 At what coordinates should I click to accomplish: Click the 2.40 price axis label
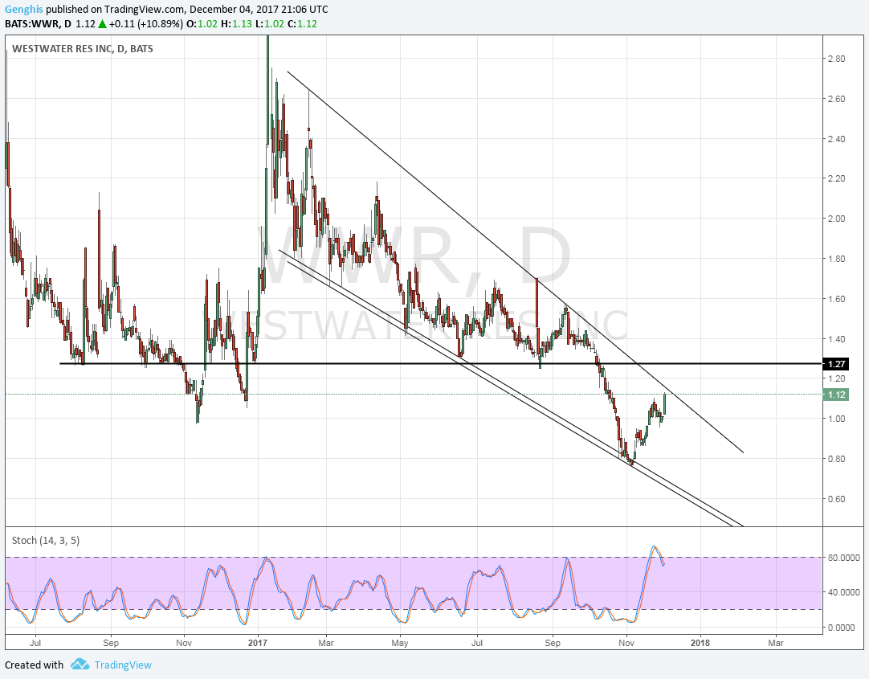pos(836,138)
